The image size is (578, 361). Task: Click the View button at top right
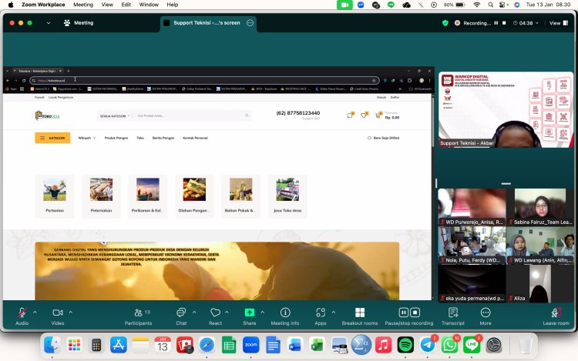tap(556, 23)
